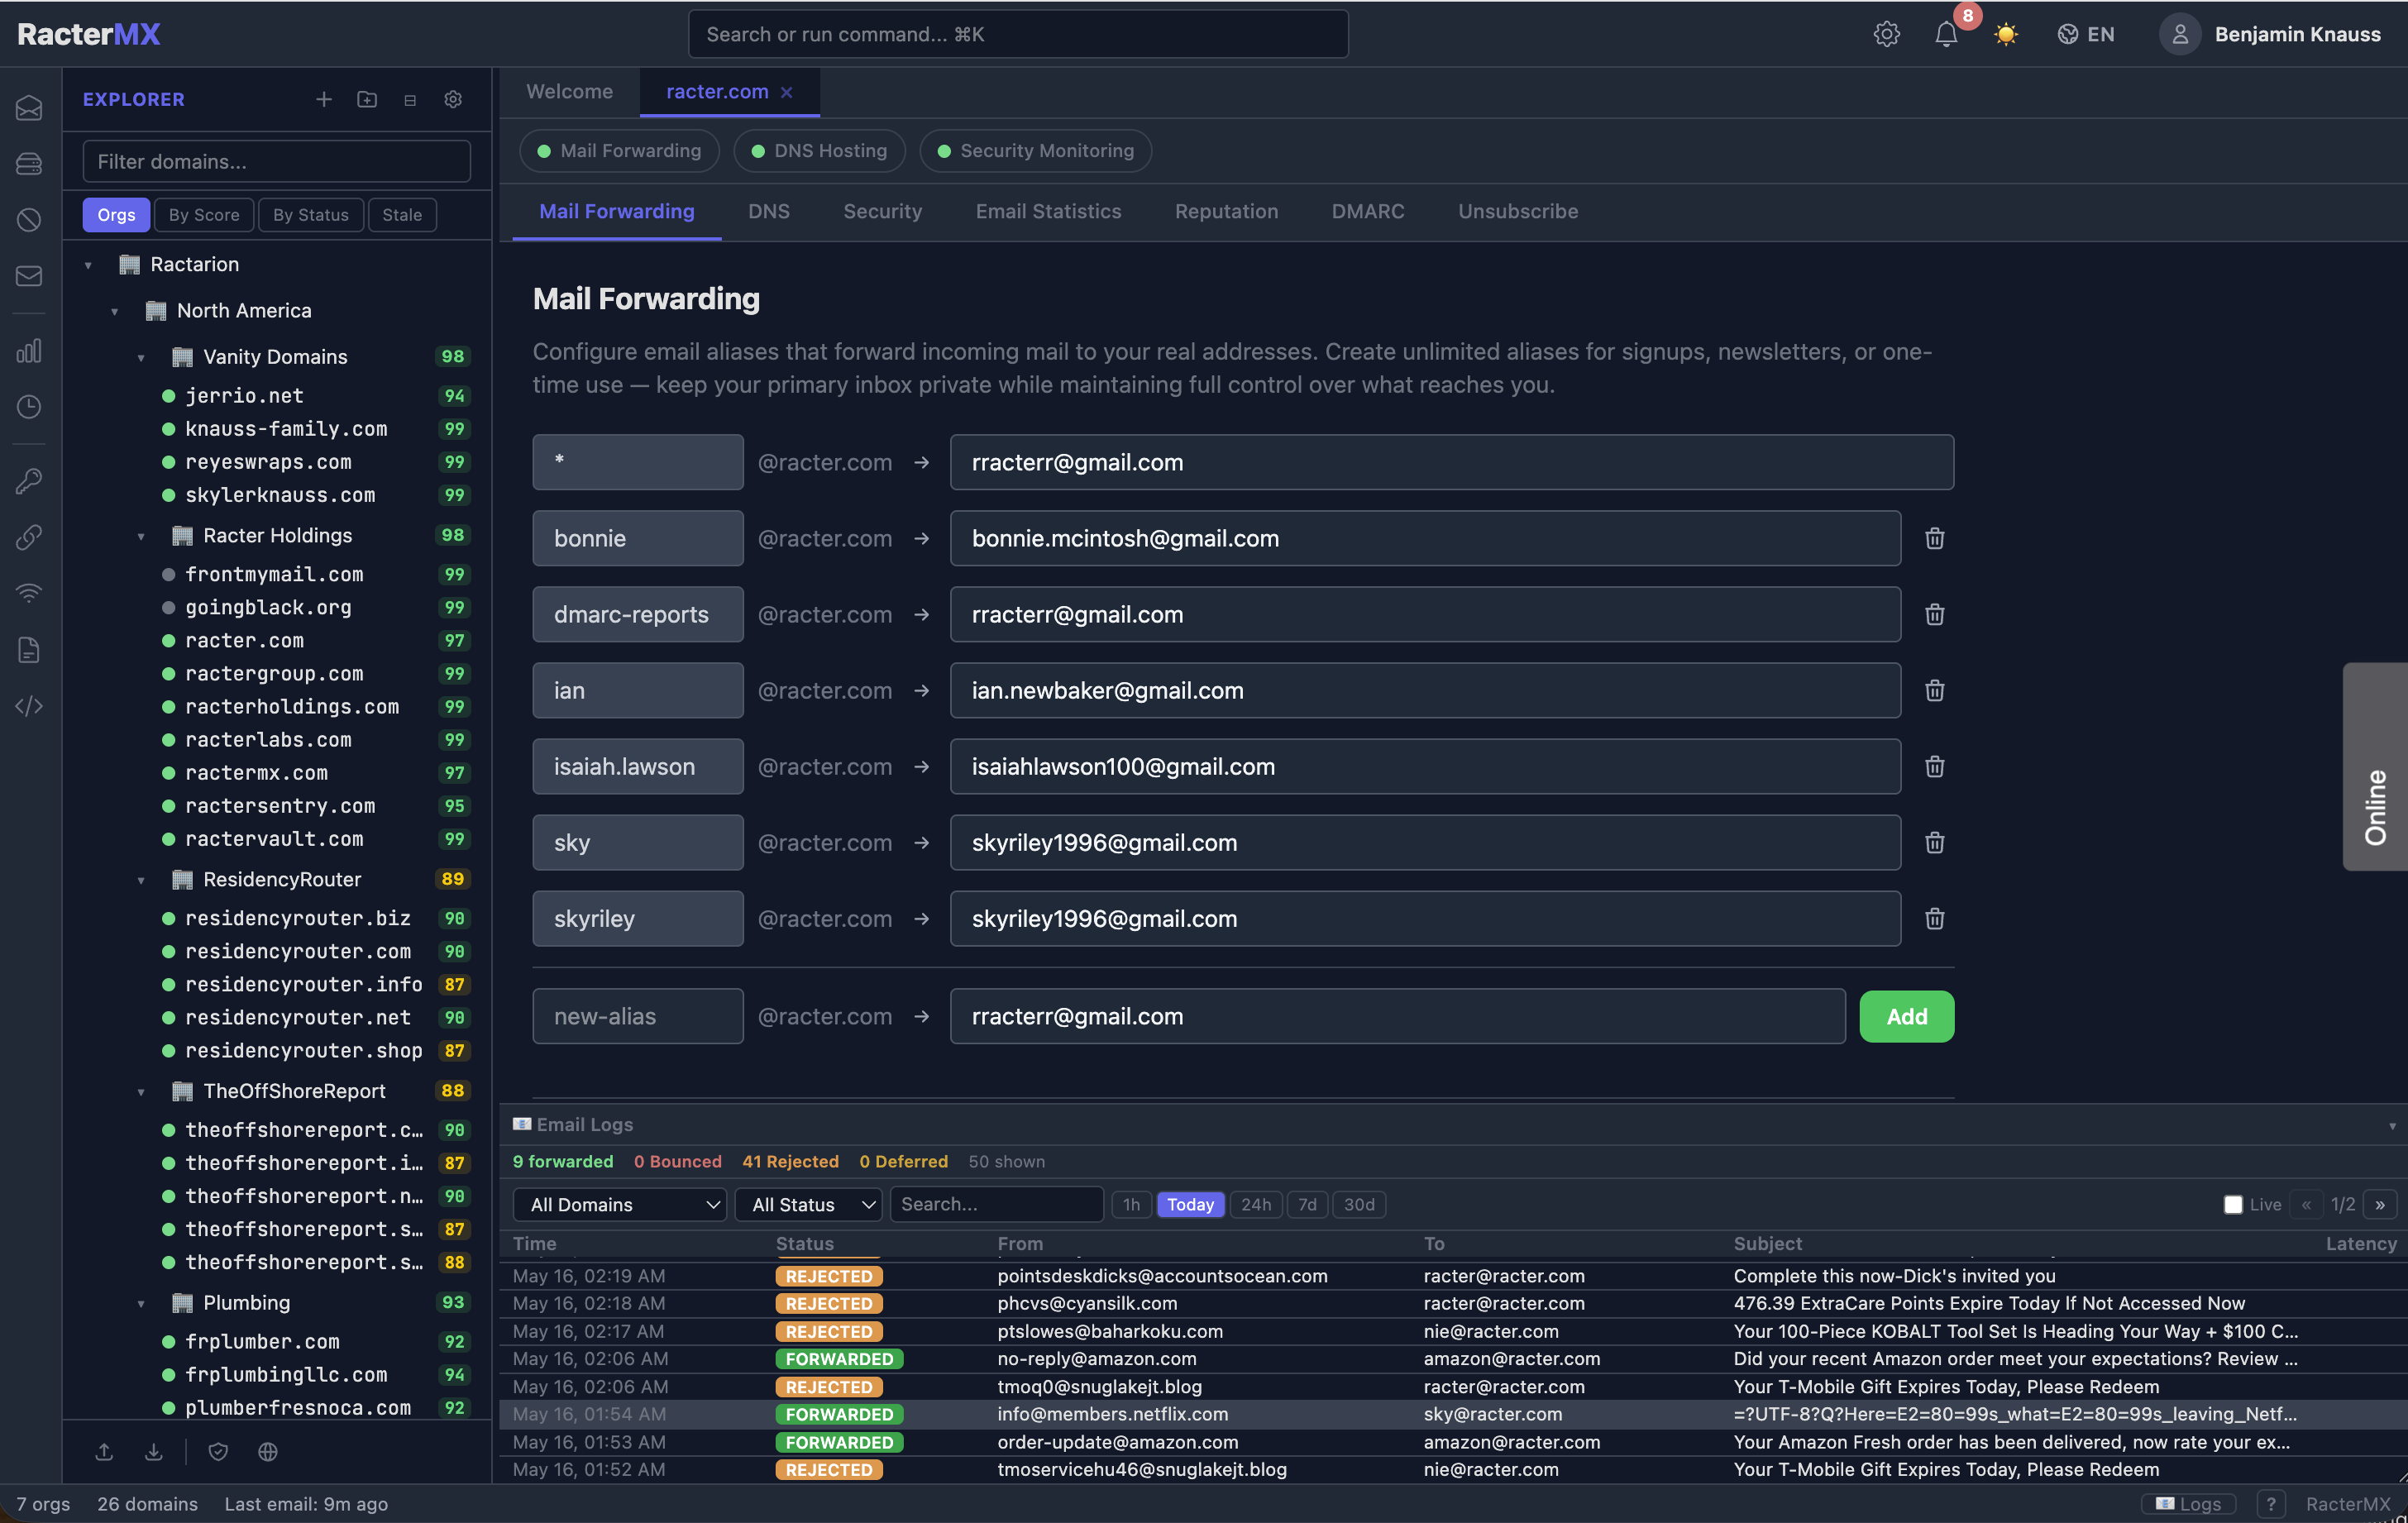Open the Security tab
The height and width of the screenshot is (1523, 2408).
882,211
